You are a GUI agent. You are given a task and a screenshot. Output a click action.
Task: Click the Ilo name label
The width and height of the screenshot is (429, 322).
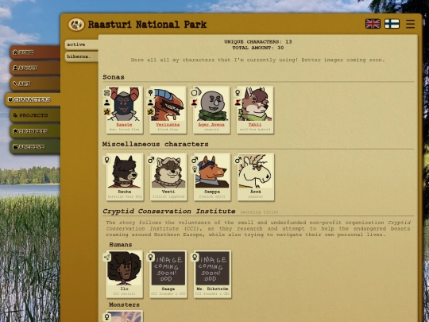125,289
